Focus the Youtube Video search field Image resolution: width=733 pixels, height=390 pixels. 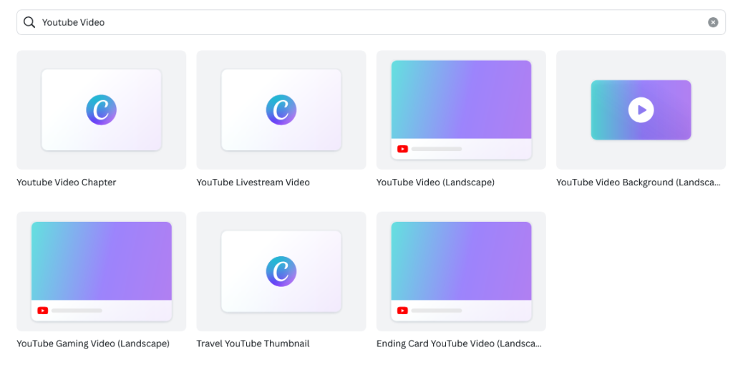coord(371,22)
